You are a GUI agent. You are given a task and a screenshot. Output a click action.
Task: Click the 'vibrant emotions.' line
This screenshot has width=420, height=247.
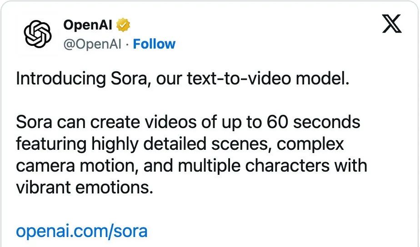tap(85, 188)
